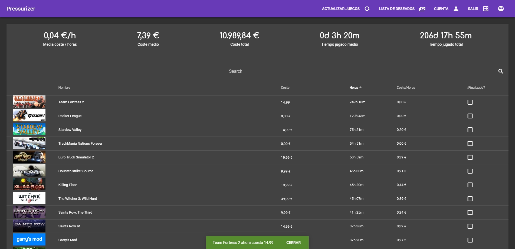This screenshot has height=249, width=515.
Task: Click the person icon beside Cuenta
Action: 456,9
